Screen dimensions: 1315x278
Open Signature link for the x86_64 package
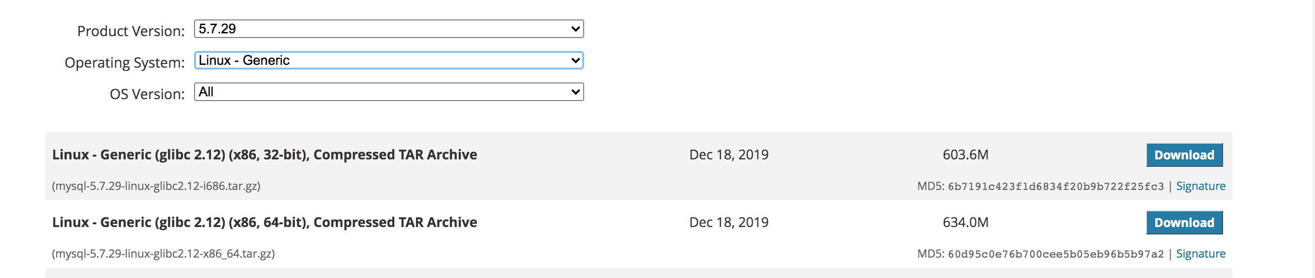(x=1201, y=254)
